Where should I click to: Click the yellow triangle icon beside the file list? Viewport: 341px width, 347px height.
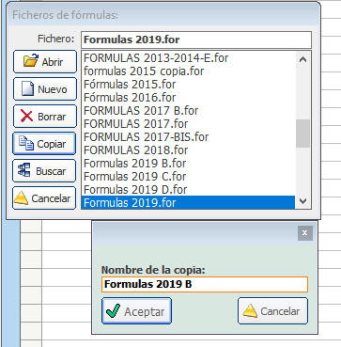(x=22, y=198)
